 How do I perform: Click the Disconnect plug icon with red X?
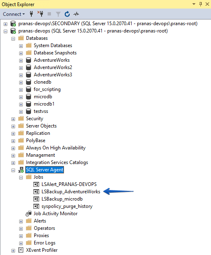tap(40, 14)
